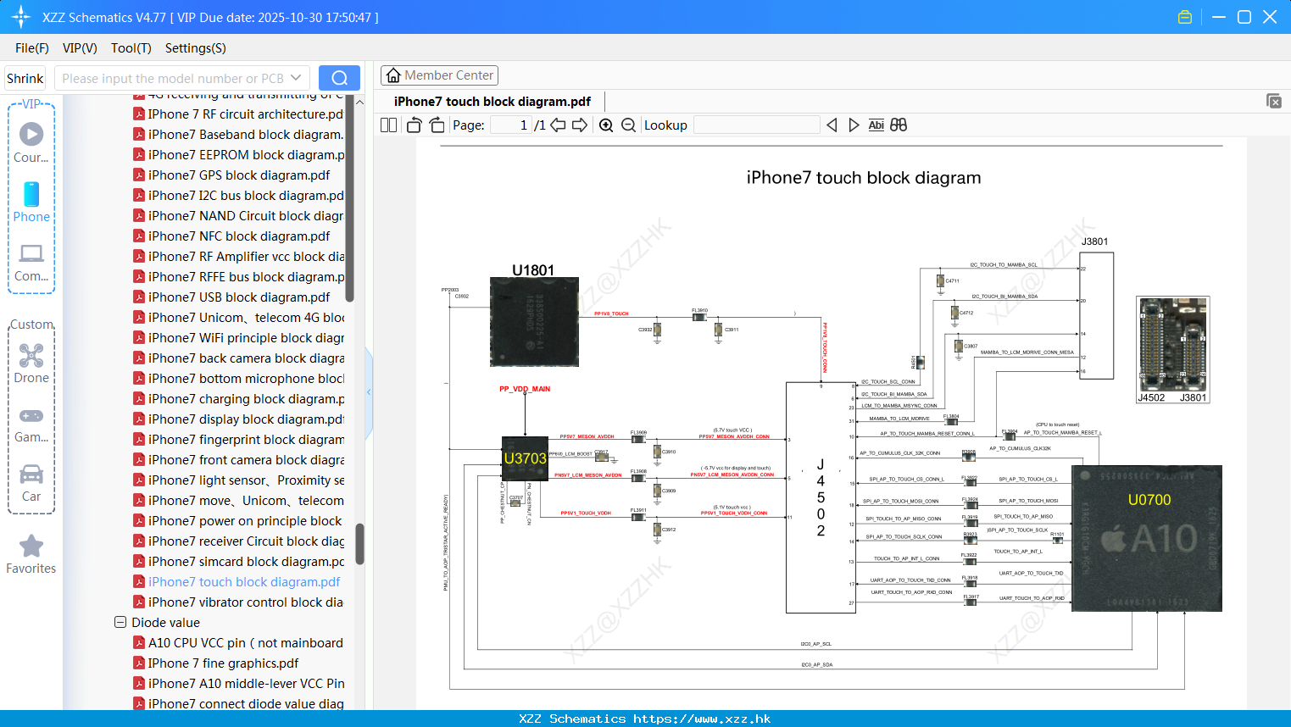Open iPhone7 vibrator control block diagram
1291x727 pixels.
coord(239,602)
